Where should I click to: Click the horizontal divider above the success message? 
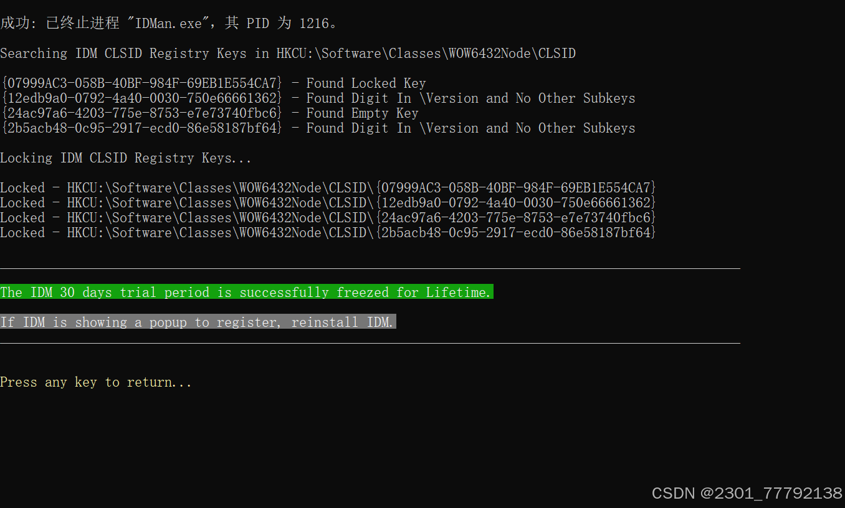(370, 268)
